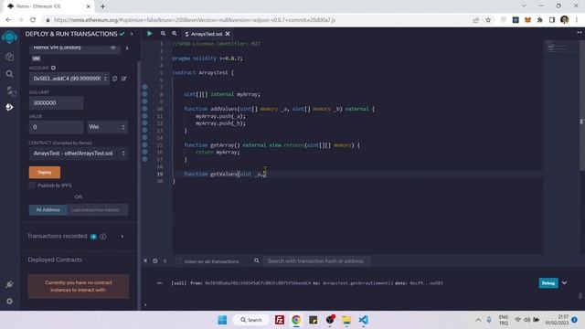The width and height of the screenshot is (585, 329).
Task: Open the Settings gear in Remix sidebar
Action: [10, 301]
